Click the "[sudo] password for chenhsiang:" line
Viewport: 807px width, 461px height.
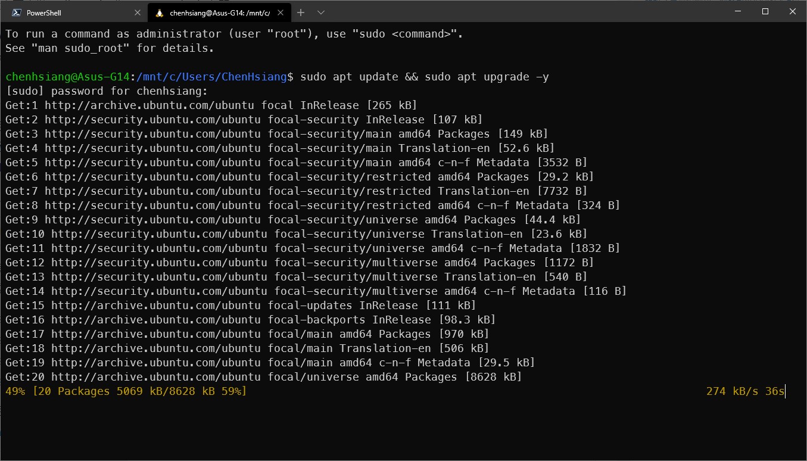coord(107,91)
